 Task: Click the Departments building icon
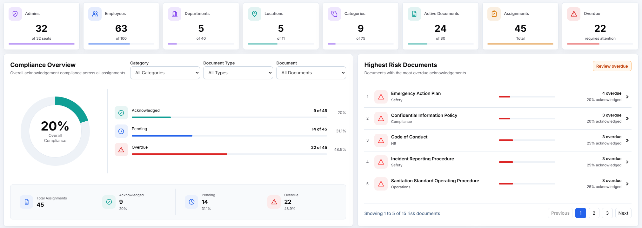click(175, 14)
